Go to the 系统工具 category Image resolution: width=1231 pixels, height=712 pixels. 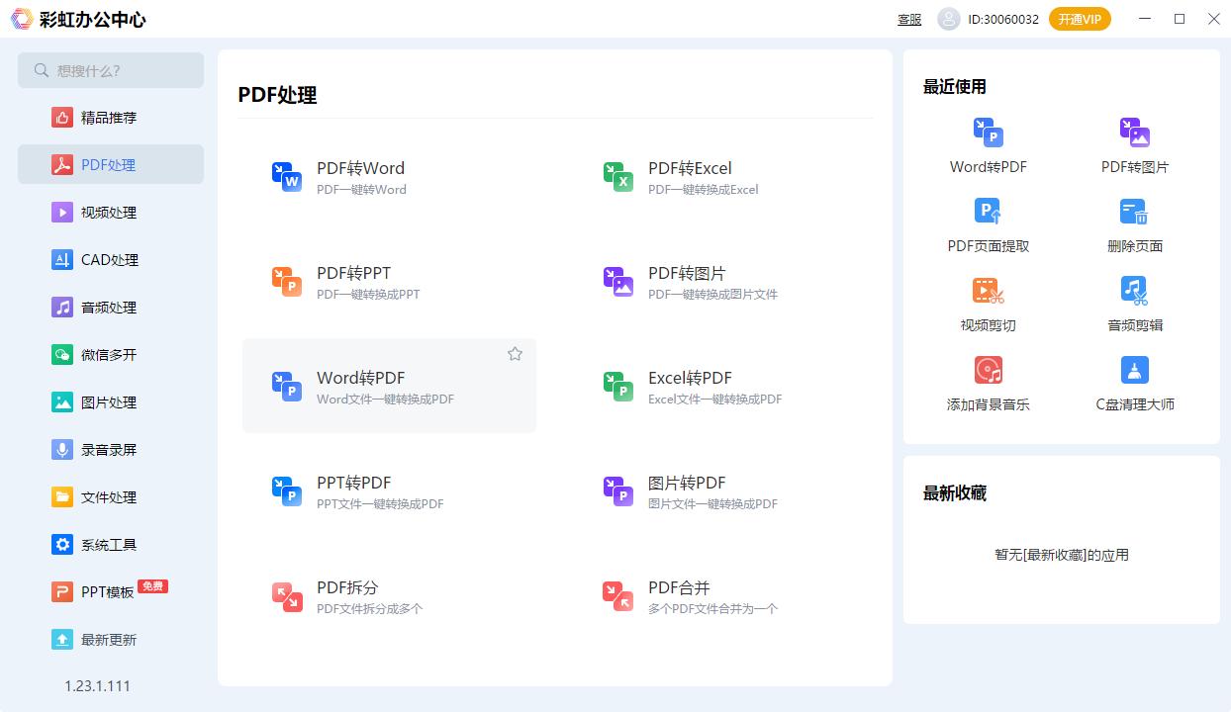(x=110, y=544)
